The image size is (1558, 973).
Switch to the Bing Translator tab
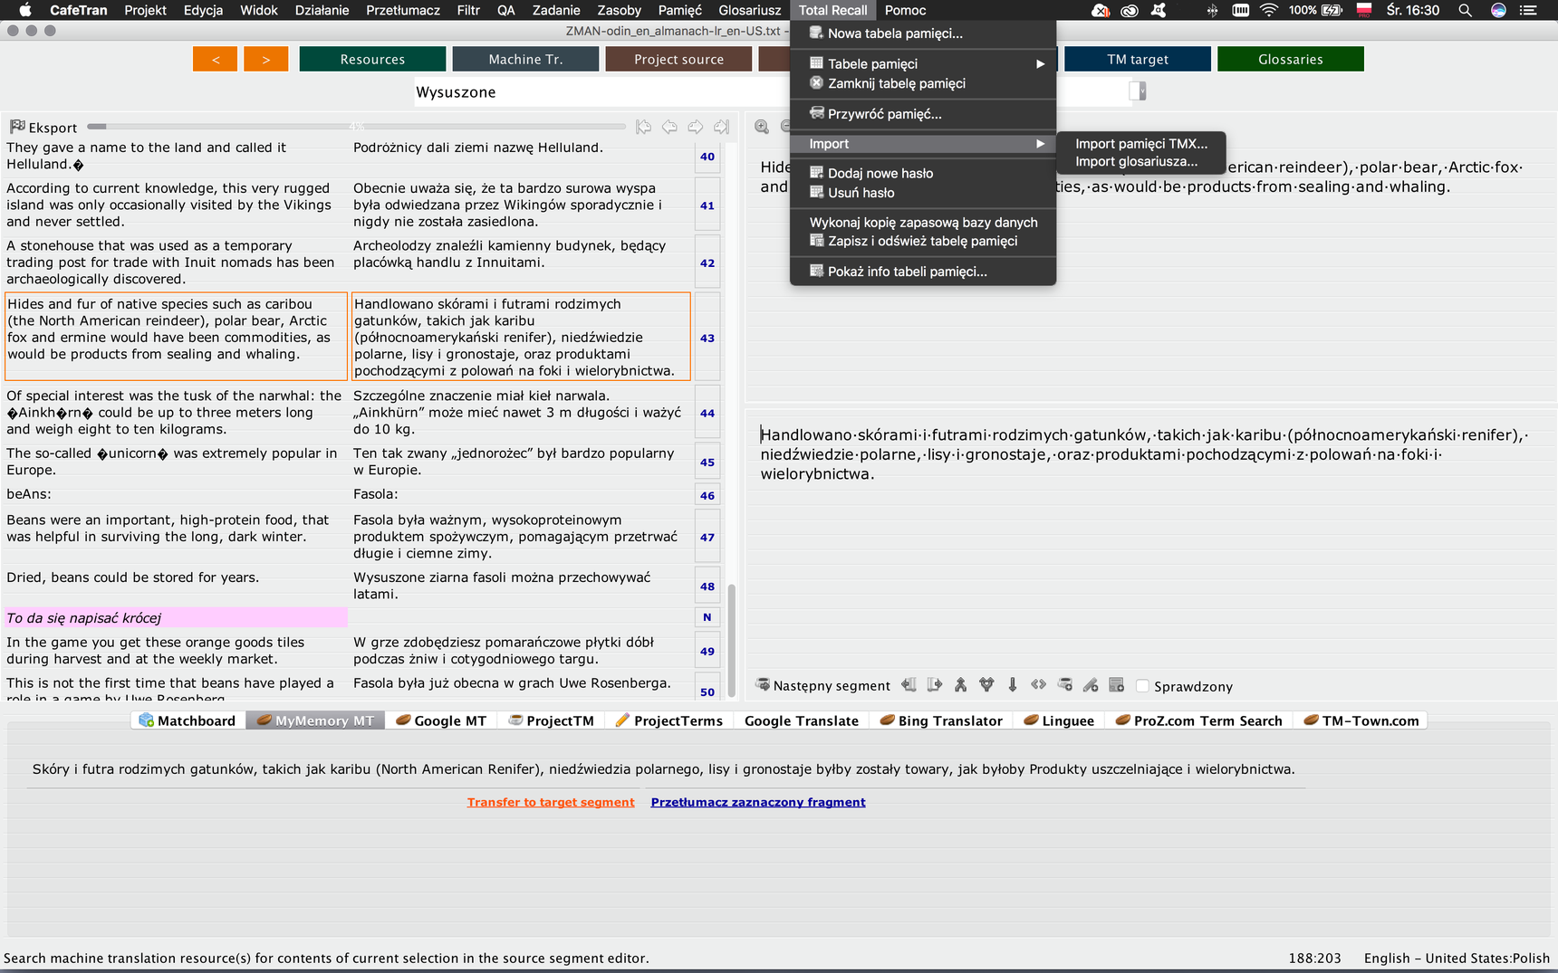941,720
